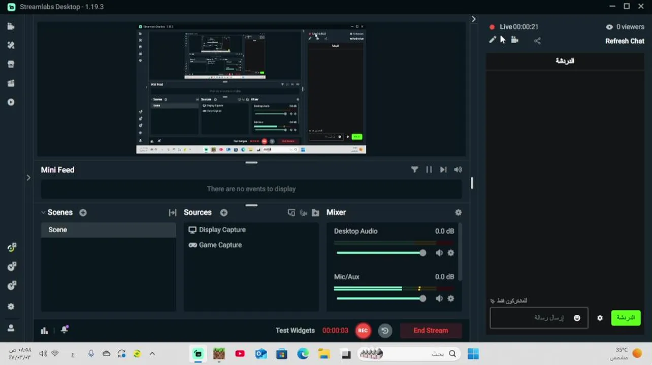Open the user account icon at sidebar bottom
652x365 pixels.
click(x=11, y=328)
